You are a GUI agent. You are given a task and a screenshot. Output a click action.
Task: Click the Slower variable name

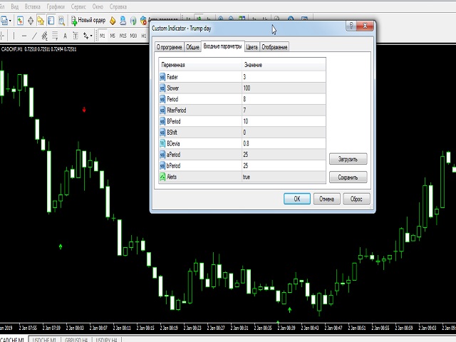pyautogui.click(x=172, y=88)
